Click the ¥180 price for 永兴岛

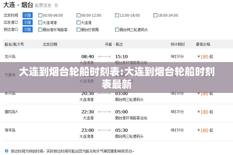203,94
